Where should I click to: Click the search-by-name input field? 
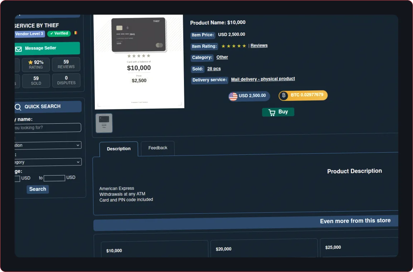coord(48,128)
